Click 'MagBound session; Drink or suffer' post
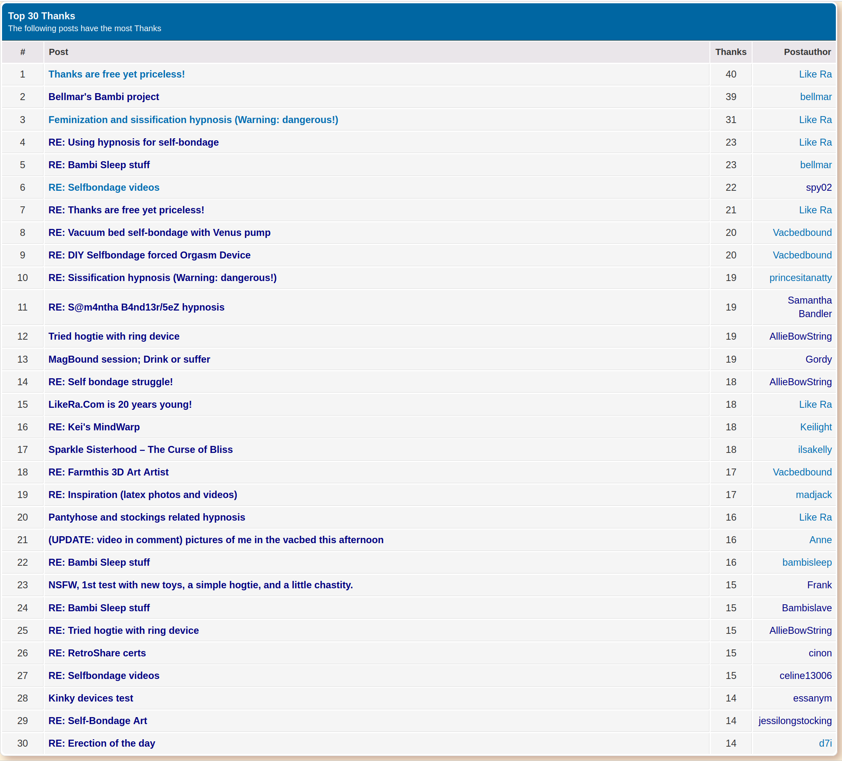 point(129,359)
